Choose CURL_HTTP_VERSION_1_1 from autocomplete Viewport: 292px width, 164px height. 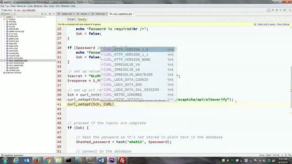click(138, 55)
